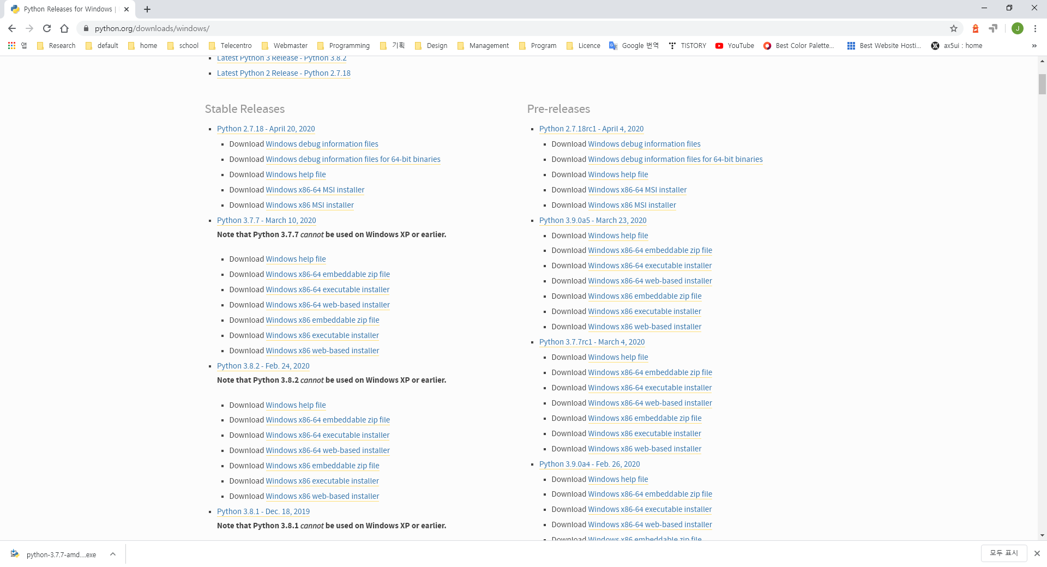The image size is (1047, 567).
Task: Download Python 2.7.18 Windows x86-64 MSI installer
Action: pyautogui.click(x=315, y=190)
